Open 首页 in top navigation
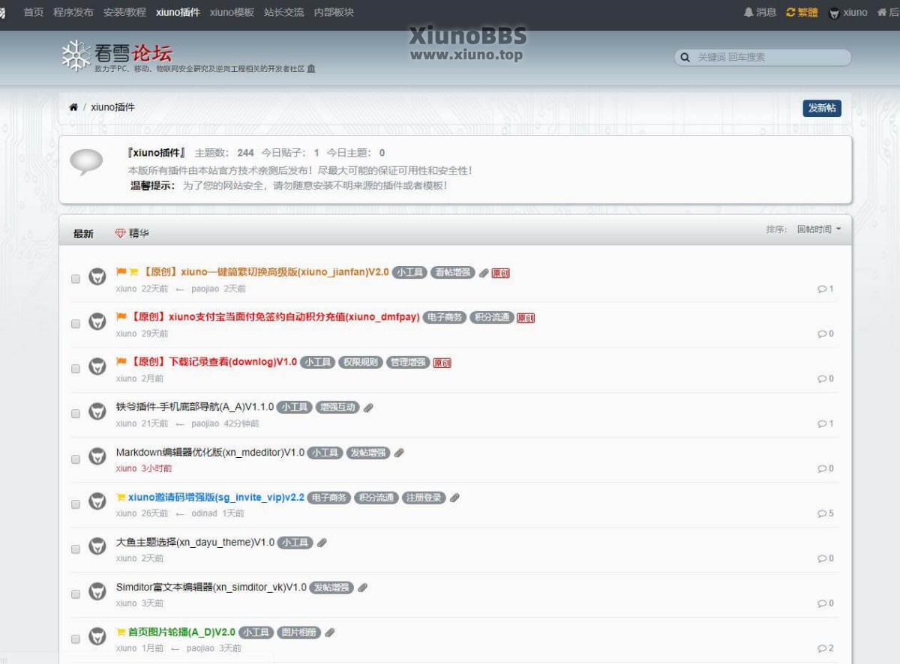 coord(33,12)
